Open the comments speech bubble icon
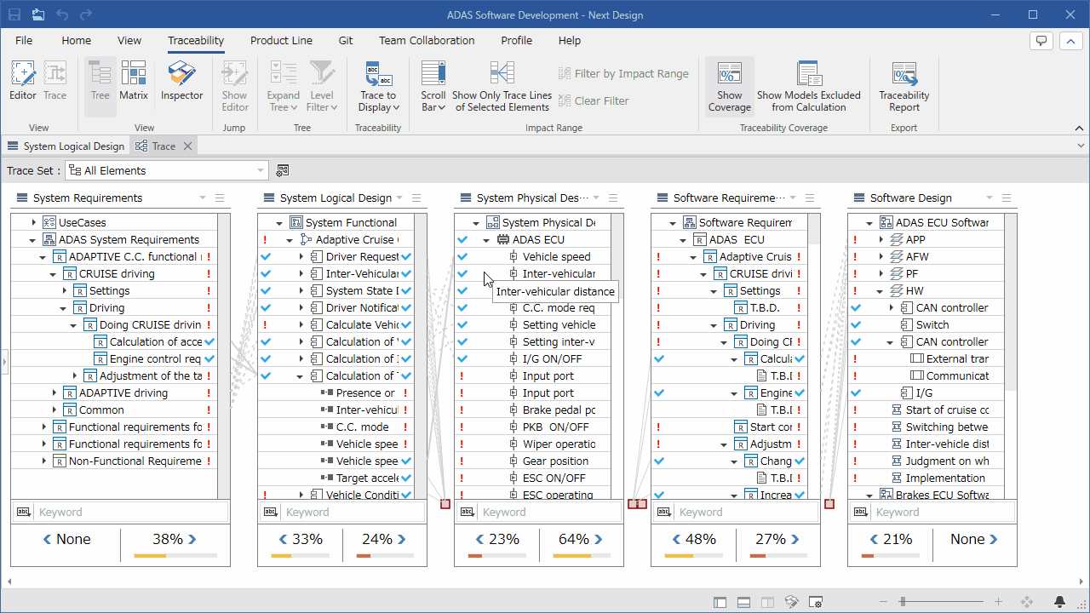 [1041, 40]
